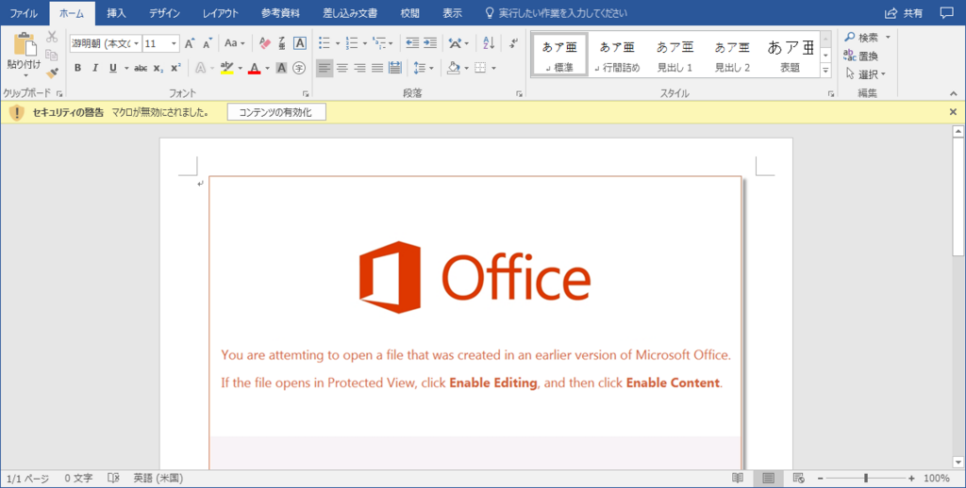This screenshot has height=488, width=966.
Task: Open the underline style dropdown arrow
Action: pyautogui.click(x=126, y=69)
